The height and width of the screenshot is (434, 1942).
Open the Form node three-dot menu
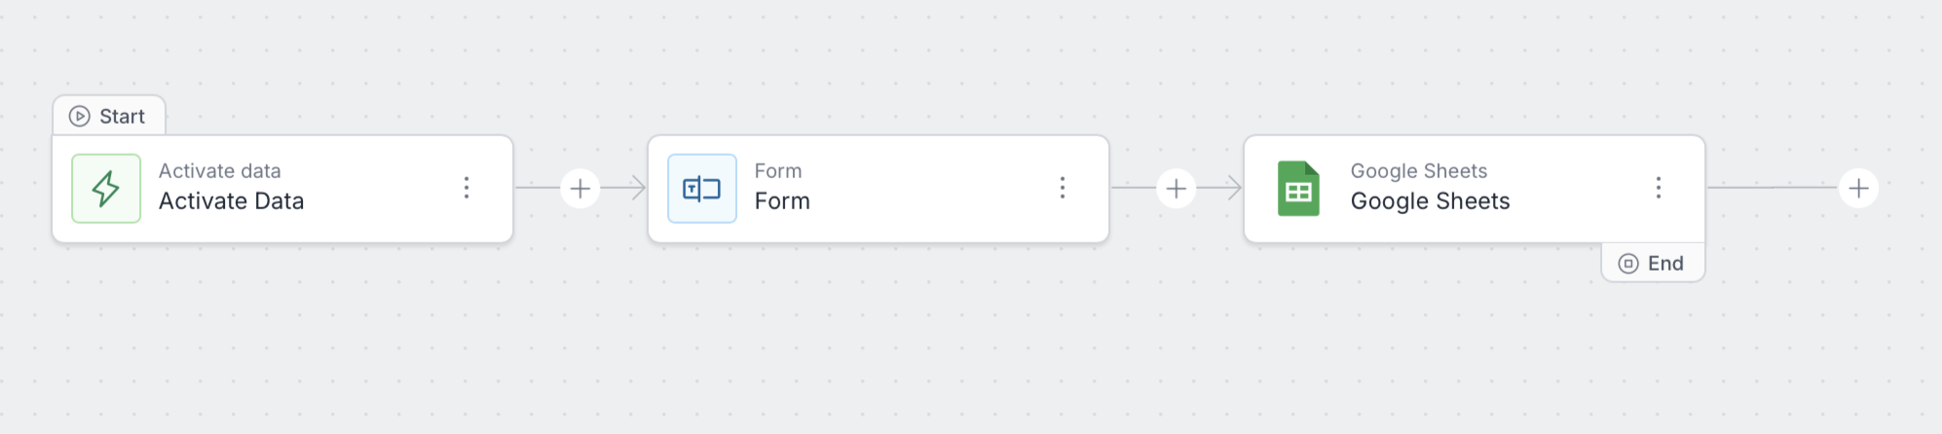[1063, 188]
